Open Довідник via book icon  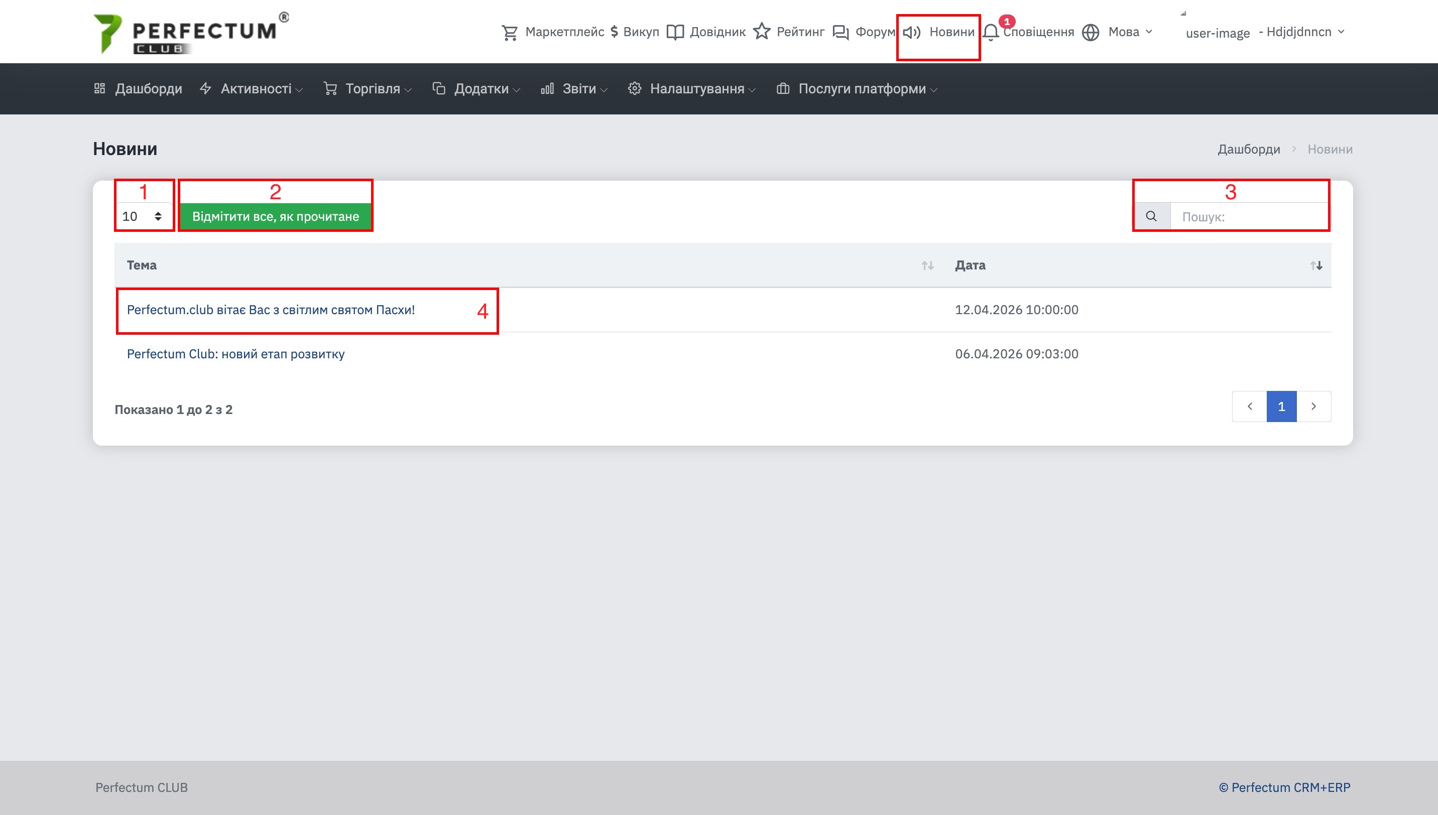pos(675,33)
